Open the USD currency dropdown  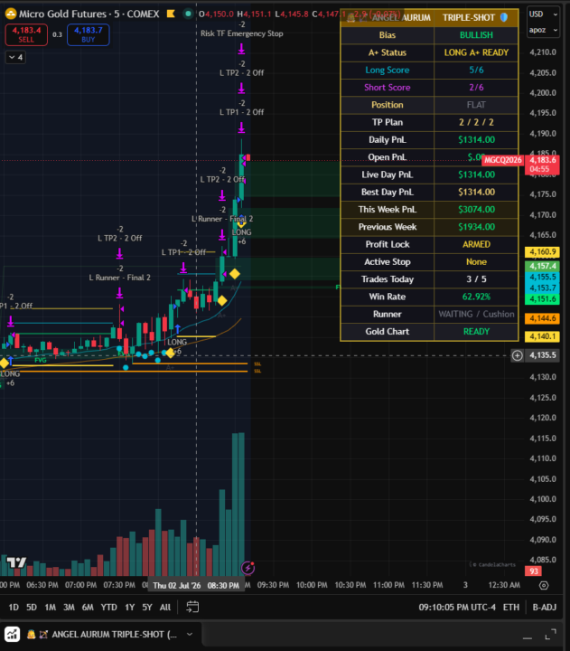tap(543, 14)
